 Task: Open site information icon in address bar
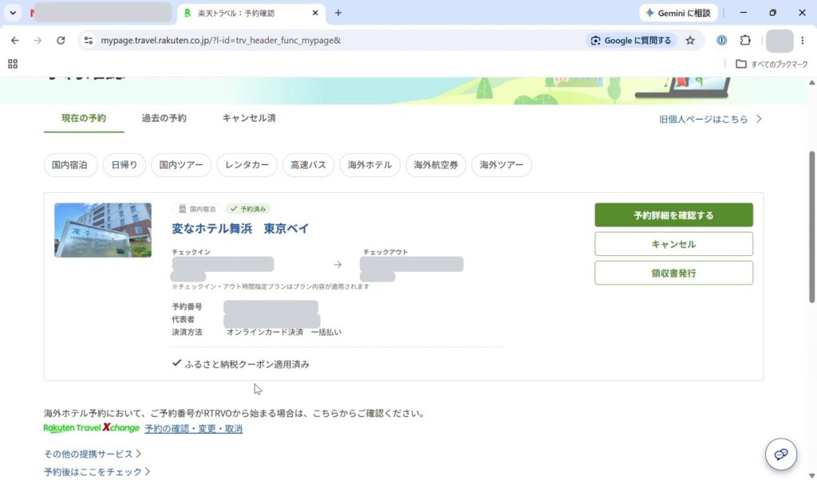88,40
